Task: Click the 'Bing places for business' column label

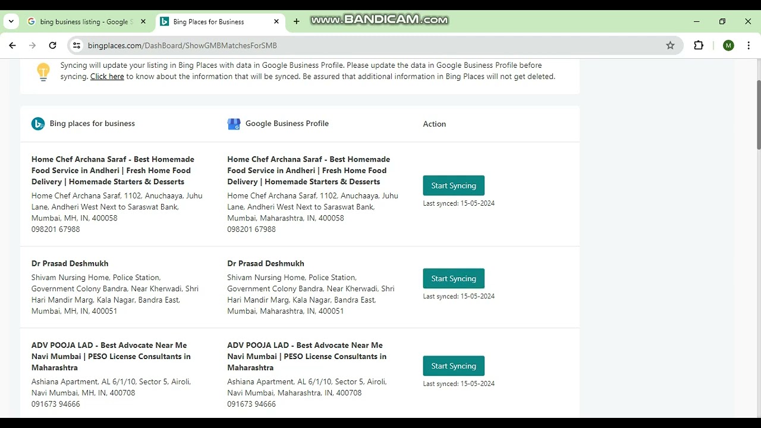Action: tap(92, 124)
